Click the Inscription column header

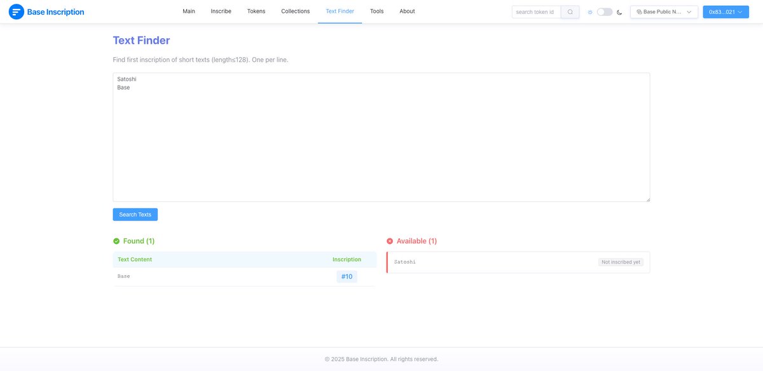point(347,259)
